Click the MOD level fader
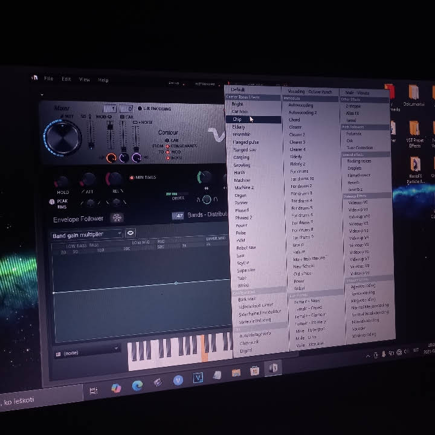435x435 pixels. [110, 135]
